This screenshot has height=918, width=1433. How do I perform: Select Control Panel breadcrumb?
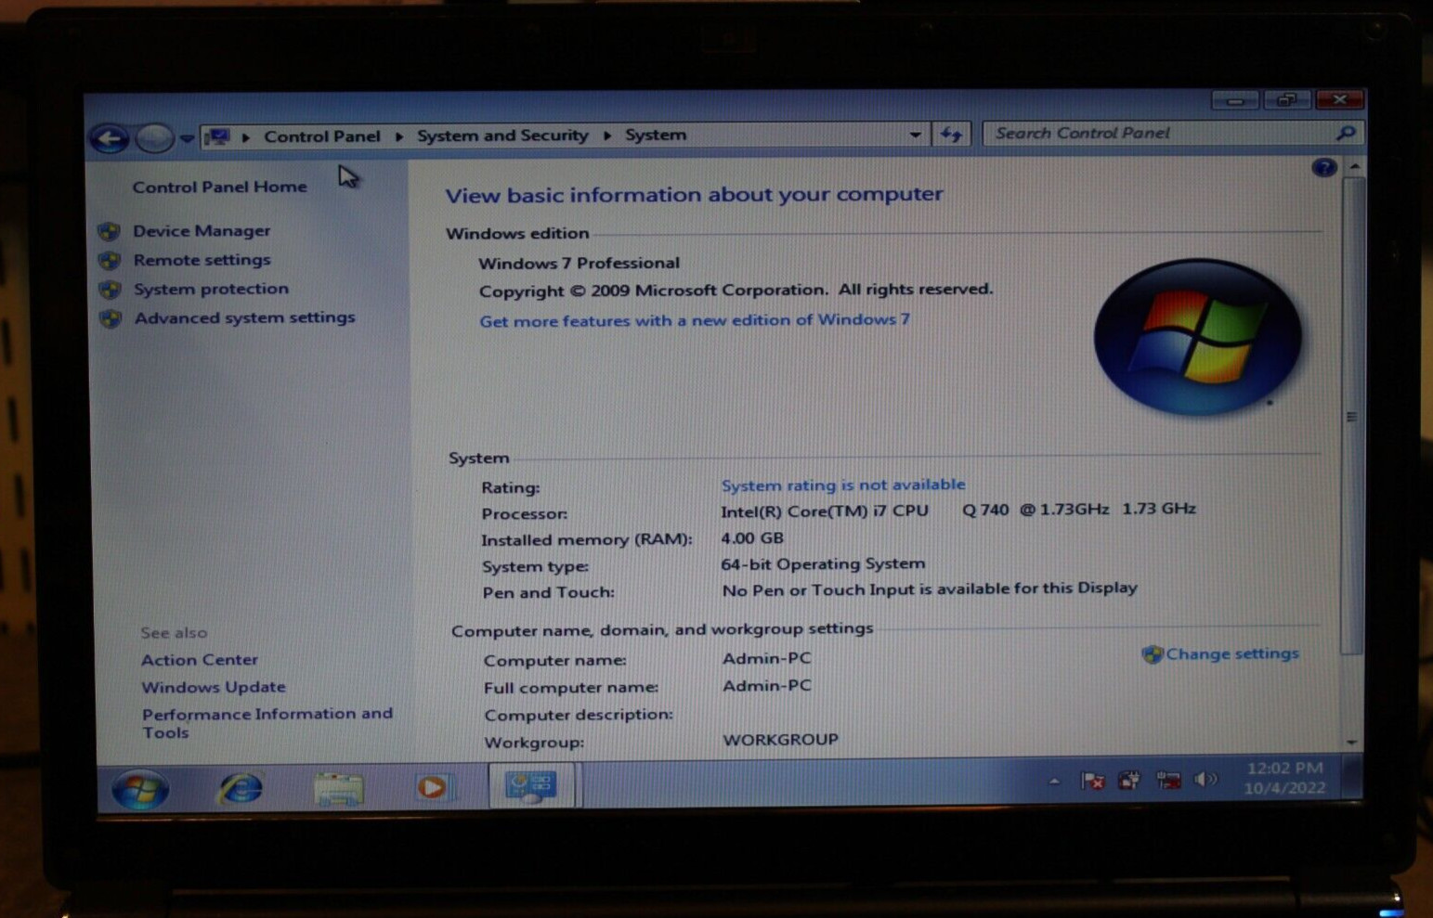tap(322, 136)
